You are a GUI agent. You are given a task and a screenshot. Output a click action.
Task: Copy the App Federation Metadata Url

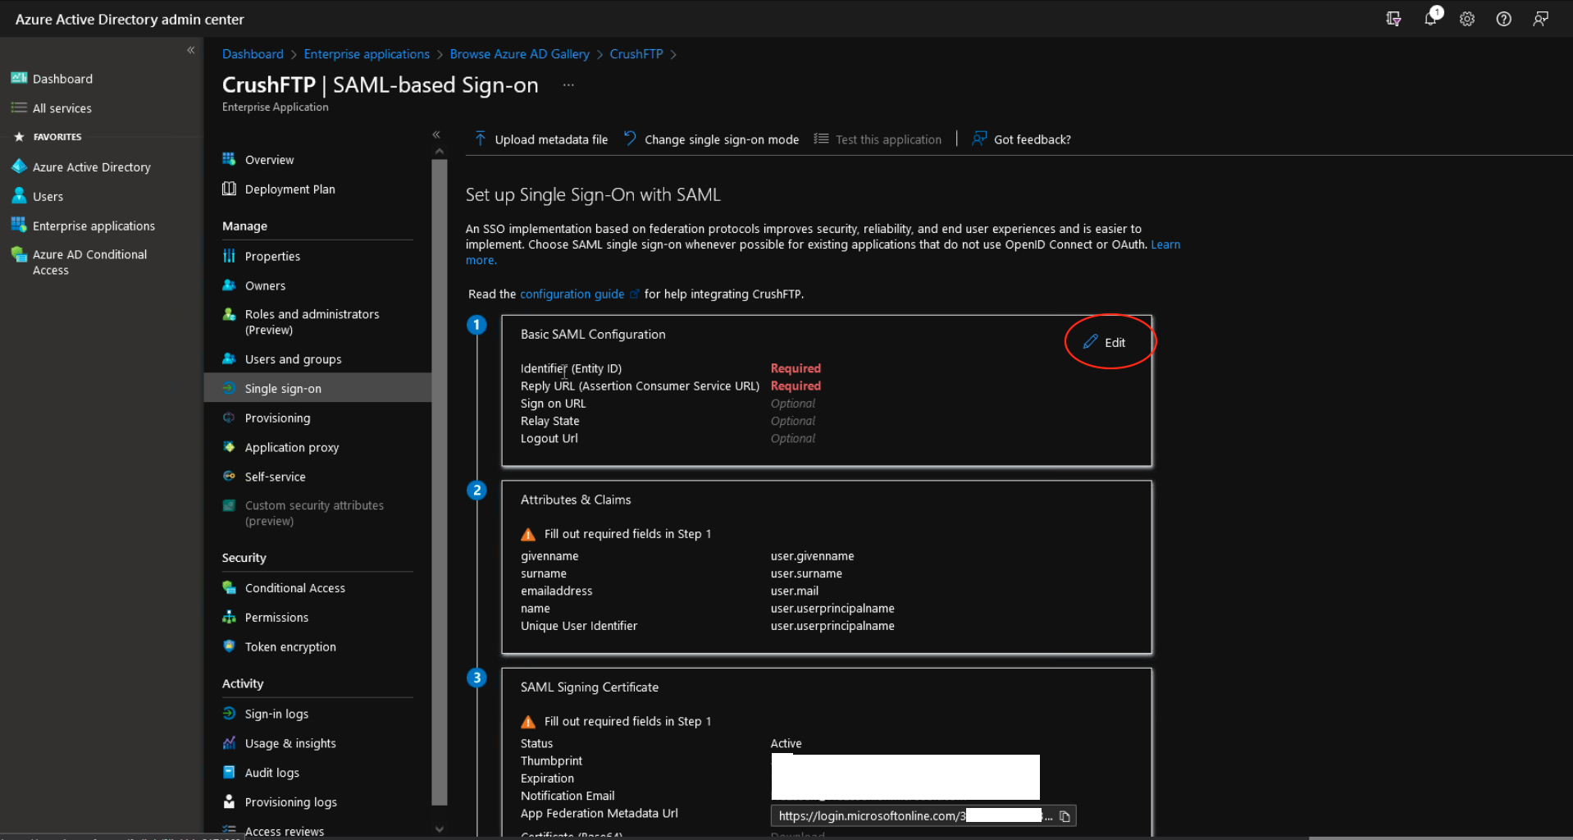(1065, 816)
